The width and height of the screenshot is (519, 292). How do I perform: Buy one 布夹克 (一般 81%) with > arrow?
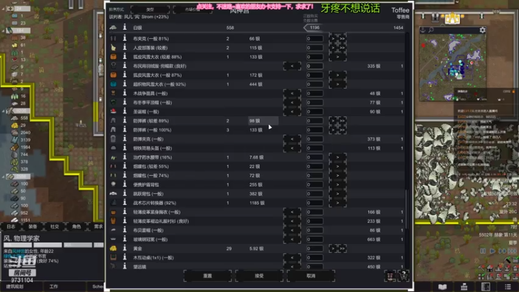pos(333,38)
